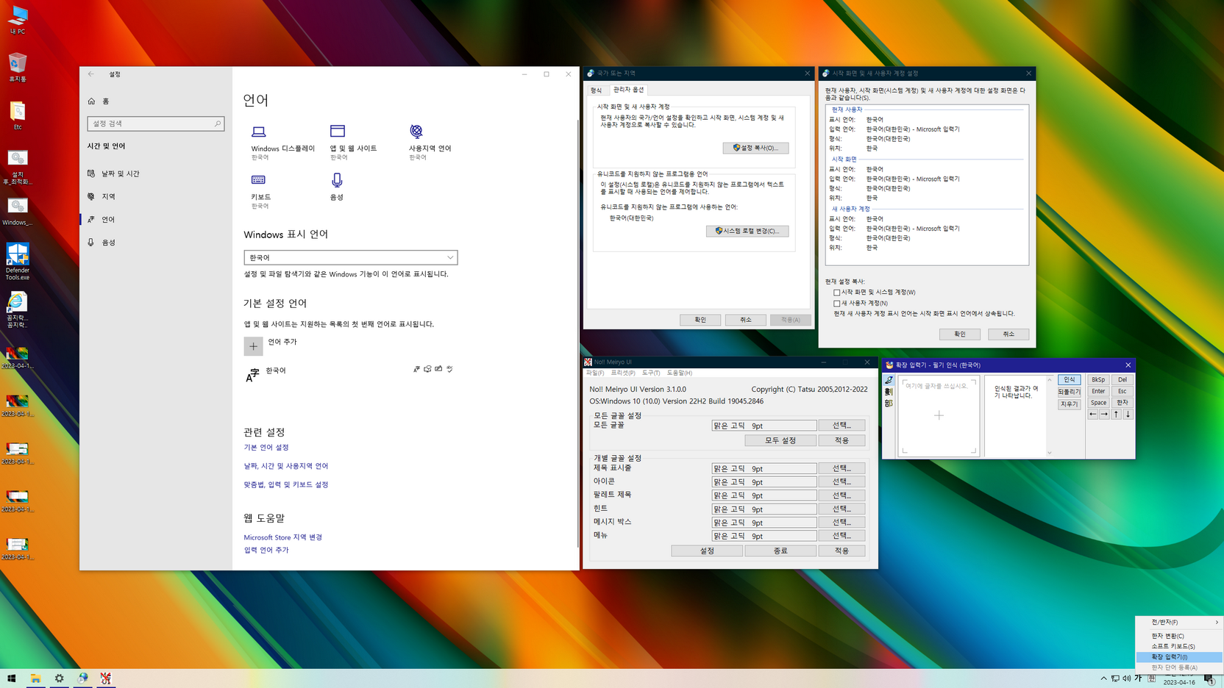Open the File menu in Meiryo UI
The image size is (1224, 688).
click(595, 373)
